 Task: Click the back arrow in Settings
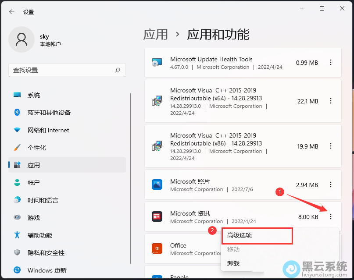[11, 12]
